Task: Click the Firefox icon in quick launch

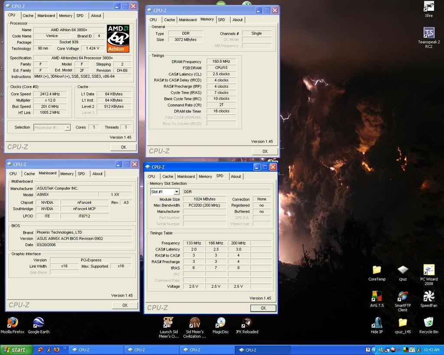Action: [x=57, y=350]
